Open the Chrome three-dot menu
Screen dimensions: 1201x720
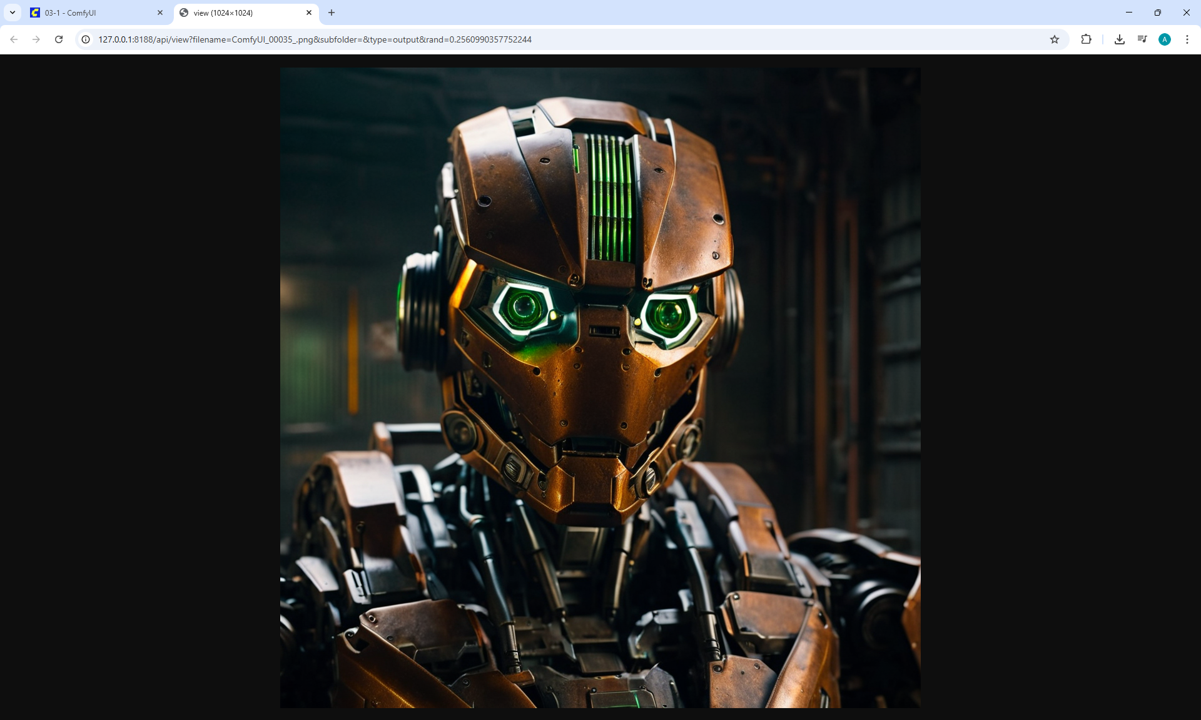tap(1187, 39)
